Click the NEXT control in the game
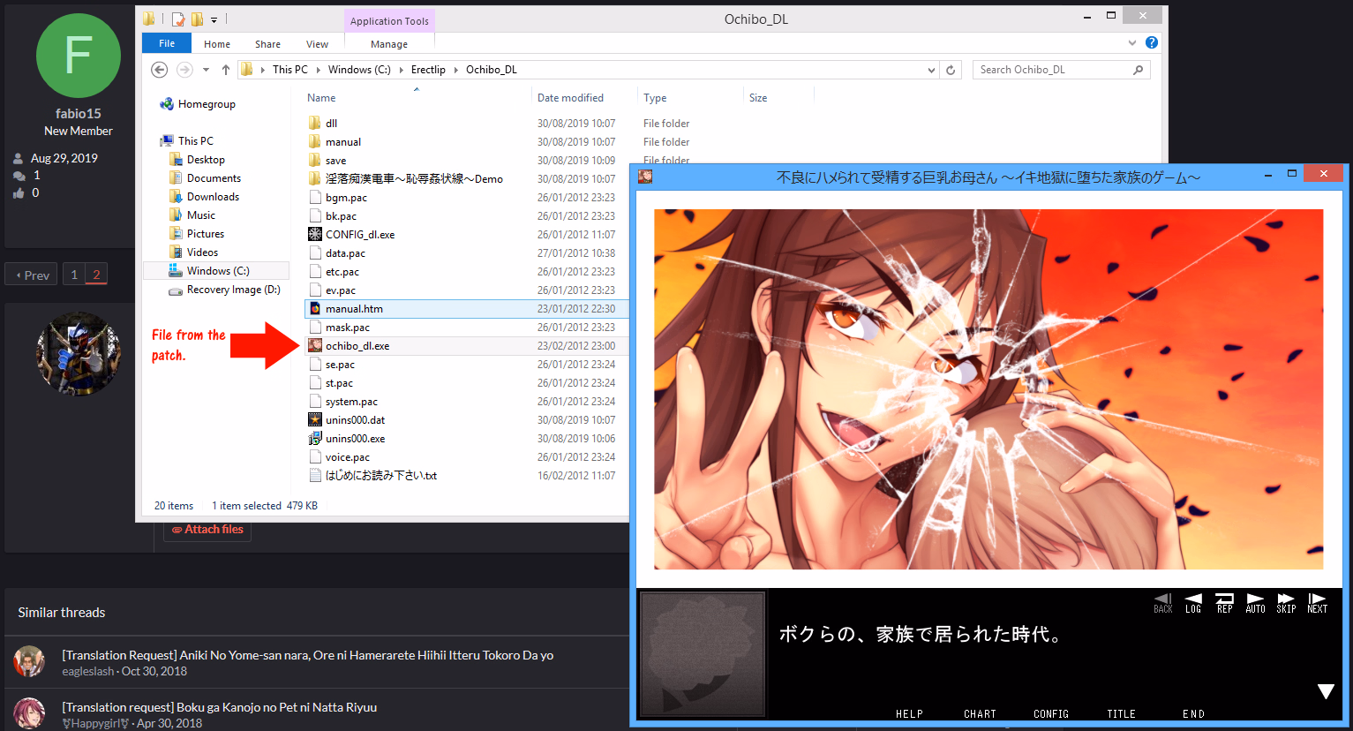Image resolution: width=1353 pixels, height=731 pixels. pos(1317,603)
